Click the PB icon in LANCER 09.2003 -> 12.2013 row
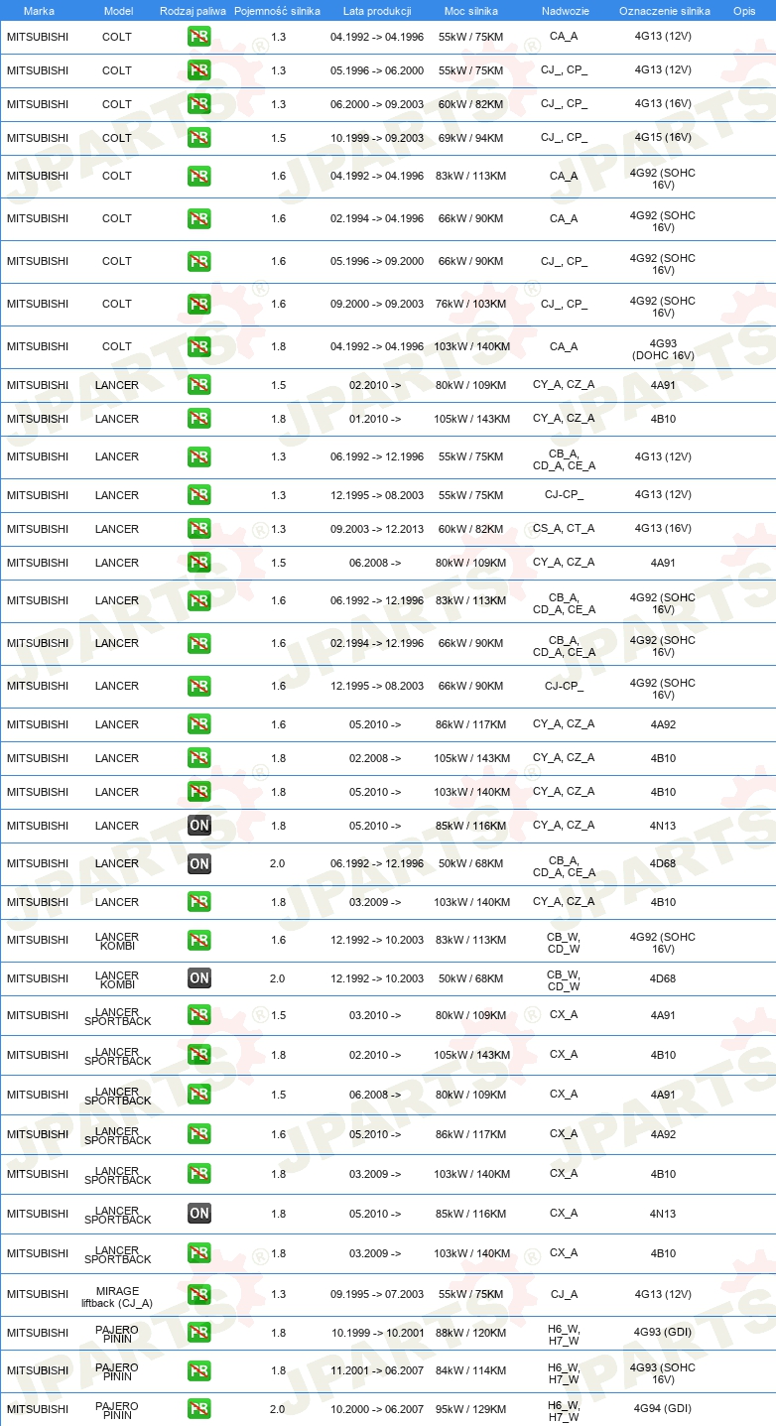 pos(199,529)
